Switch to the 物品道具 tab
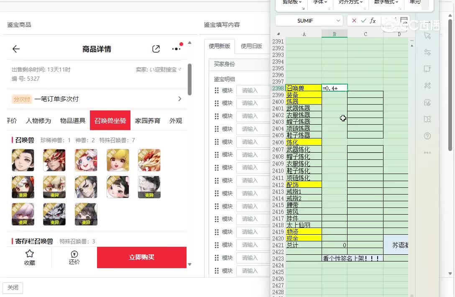 [72, 120]
